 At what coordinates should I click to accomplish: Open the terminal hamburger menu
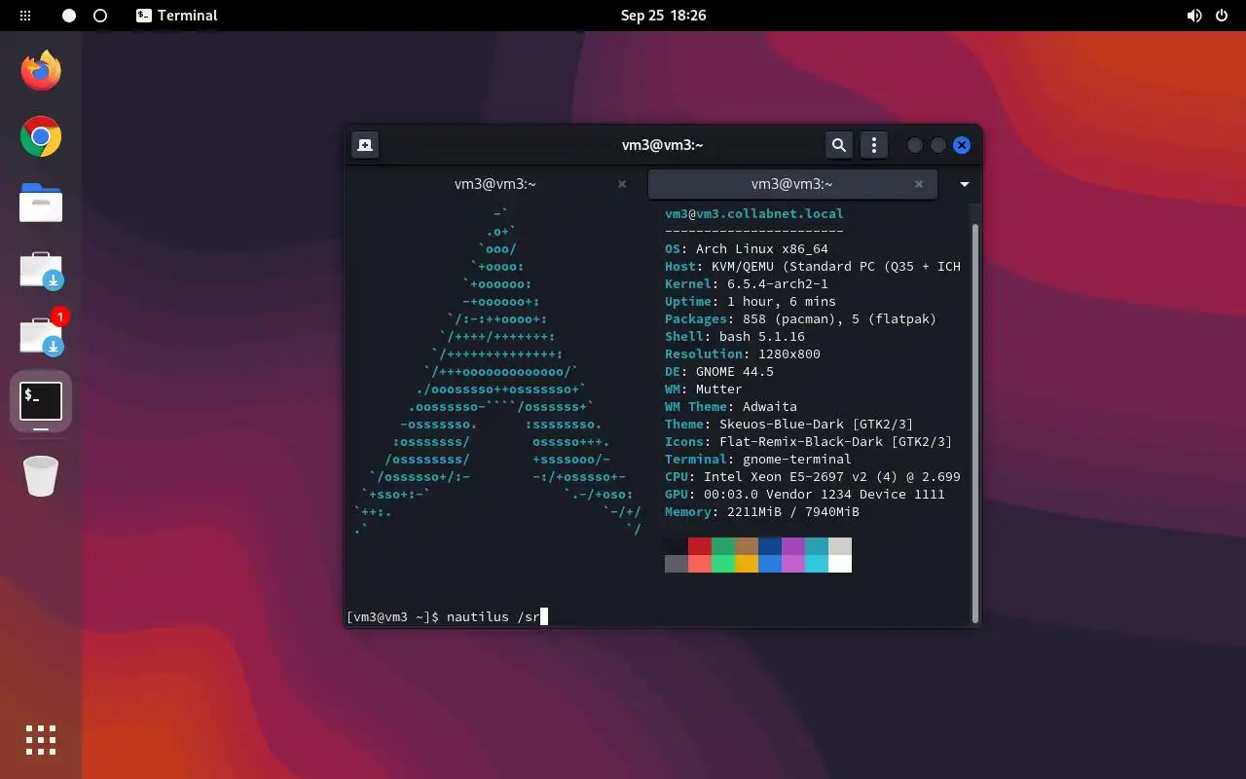874,145
